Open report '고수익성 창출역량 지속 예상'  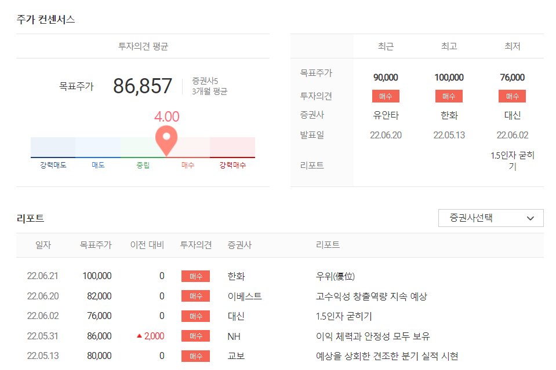(x=371, y=296)
